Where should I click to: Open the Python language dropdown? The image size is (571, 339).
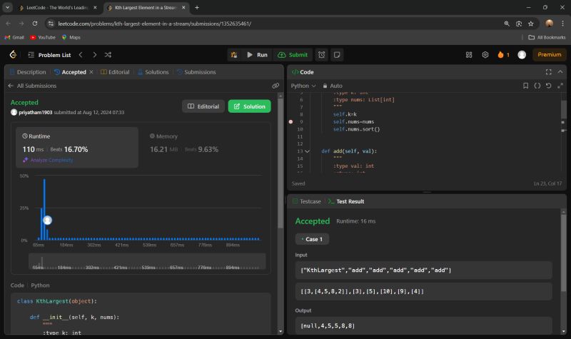(x=303, y=86)
